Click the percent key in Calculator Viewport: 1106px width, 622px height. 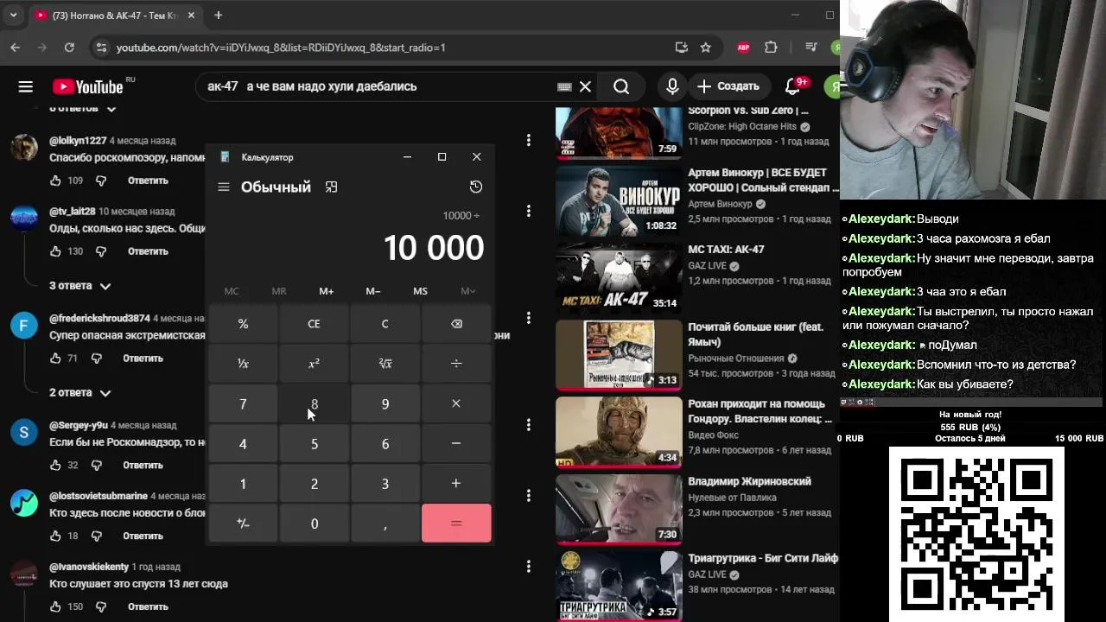(243, 324)
